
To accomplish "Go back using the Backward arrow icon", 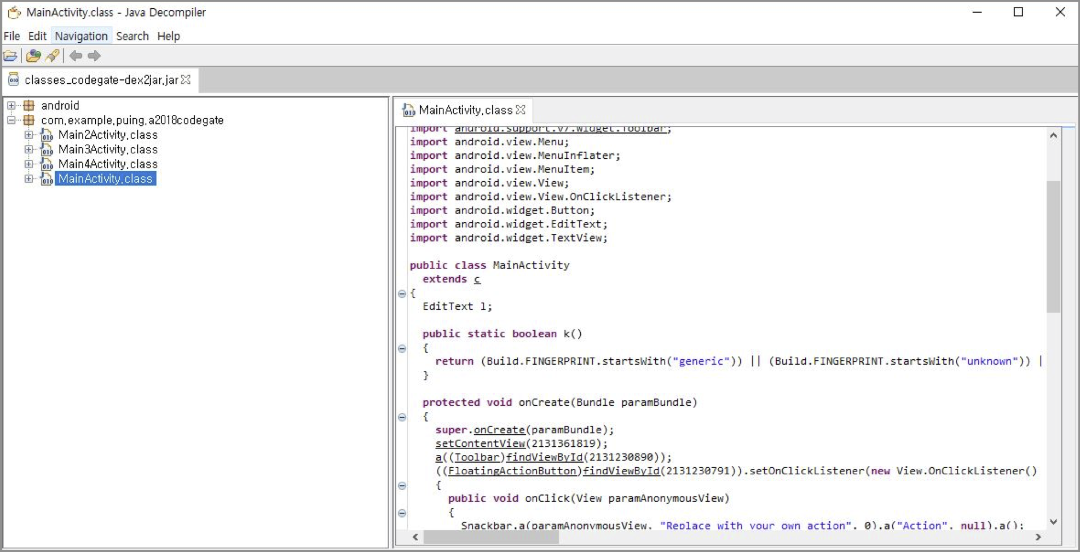I will 76,56.
